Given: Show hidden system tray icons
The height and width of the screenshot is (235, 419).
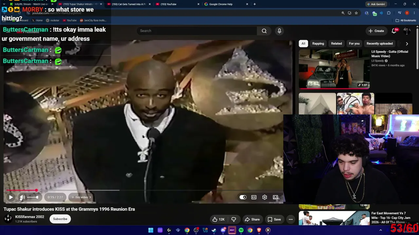Looking at the screenshot, I should pos(381,230).
